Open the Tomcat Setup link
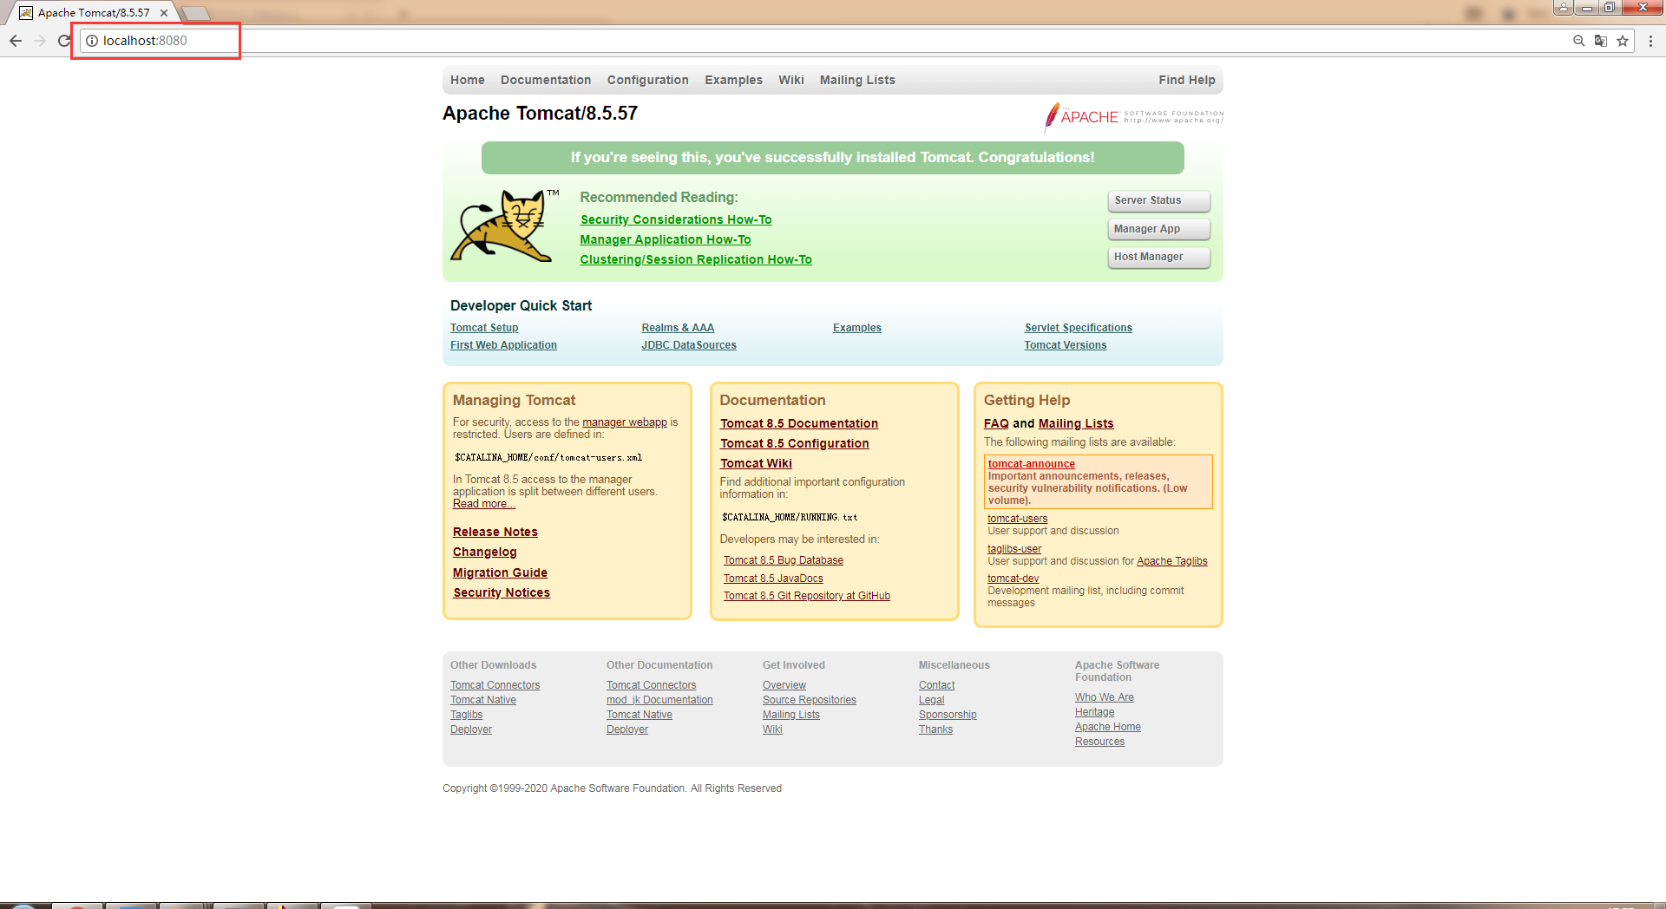This screenshot has width=1666, height=909. 484,328
